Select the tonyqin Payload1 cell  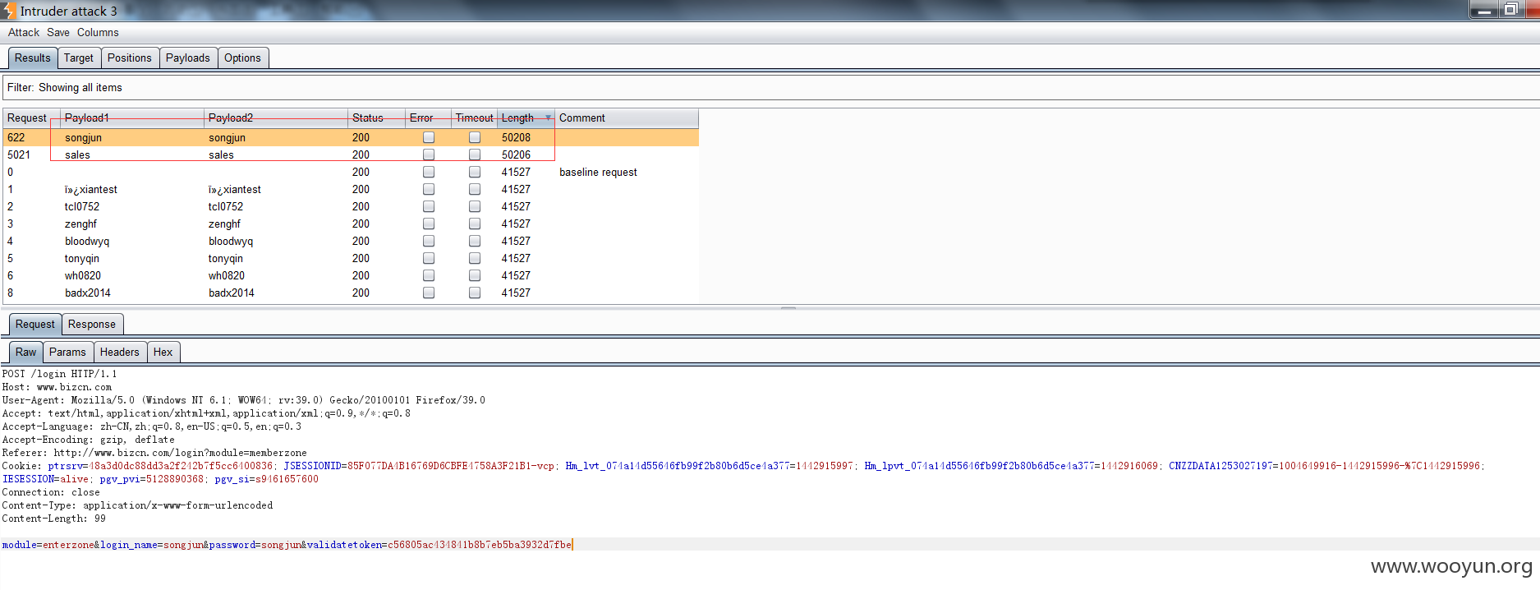click(132, 258)
